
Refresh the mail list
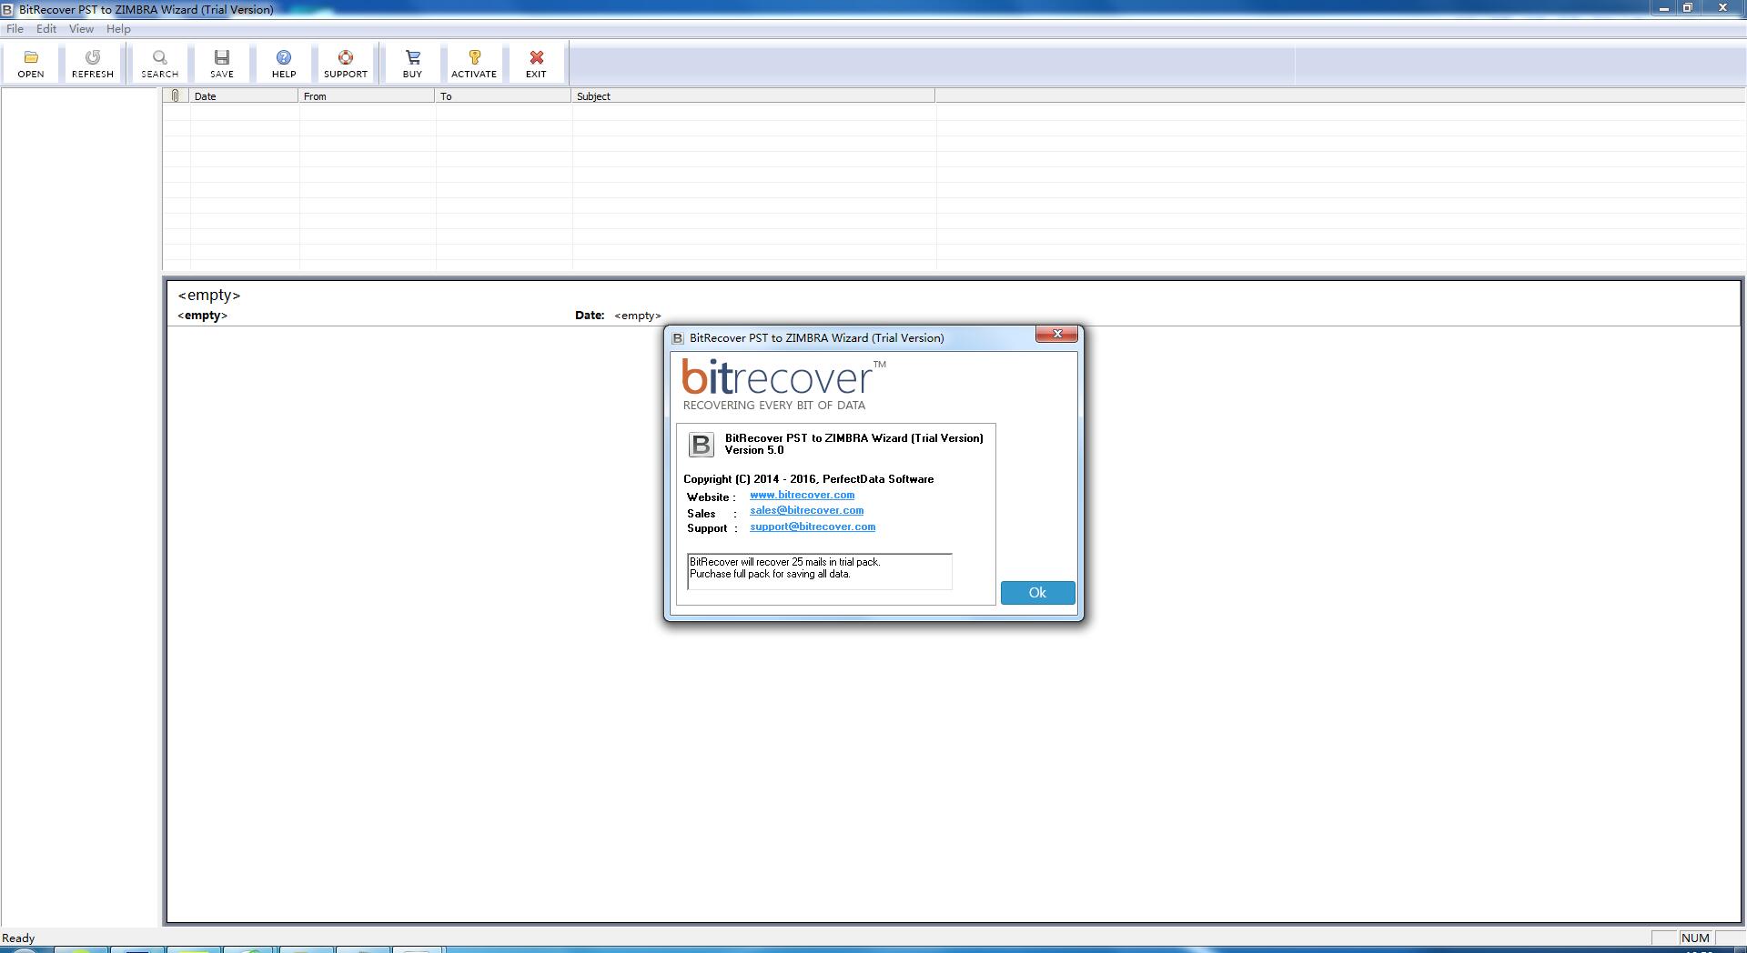(x=91, y=62)
